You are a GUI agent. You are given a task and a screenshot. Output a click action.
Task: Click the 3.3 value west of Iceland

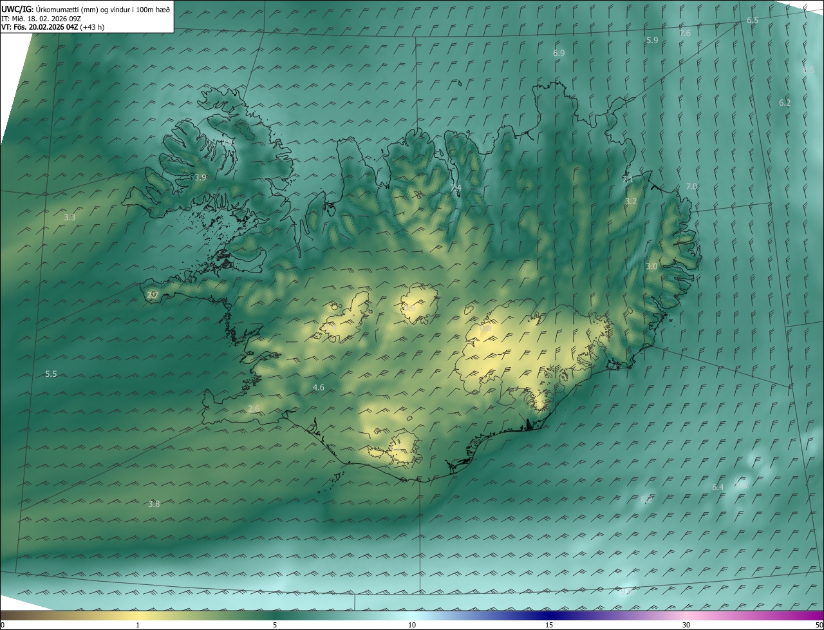click(70, 217)
